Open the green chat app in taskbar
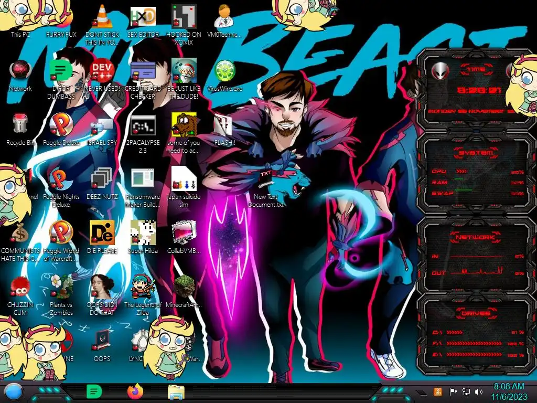The height and width of the screenshot is (403, 537). pos(94,392)
